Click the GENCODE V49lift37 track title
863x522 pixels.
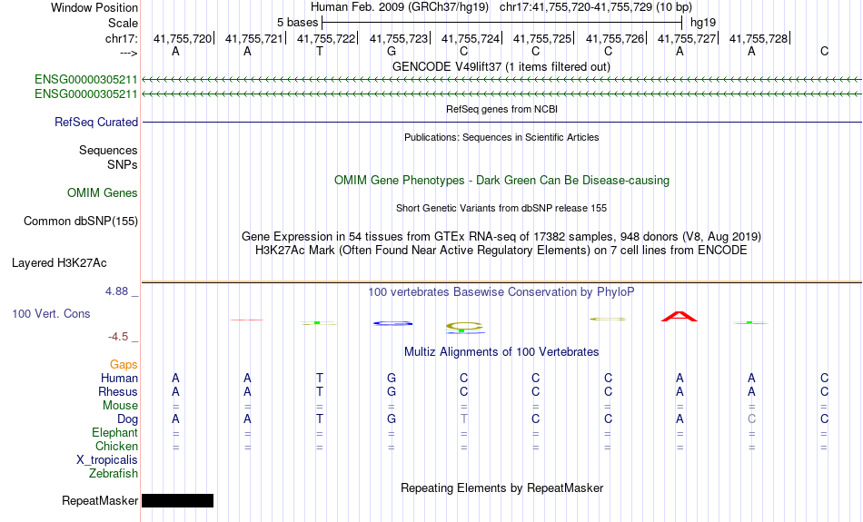501,66
